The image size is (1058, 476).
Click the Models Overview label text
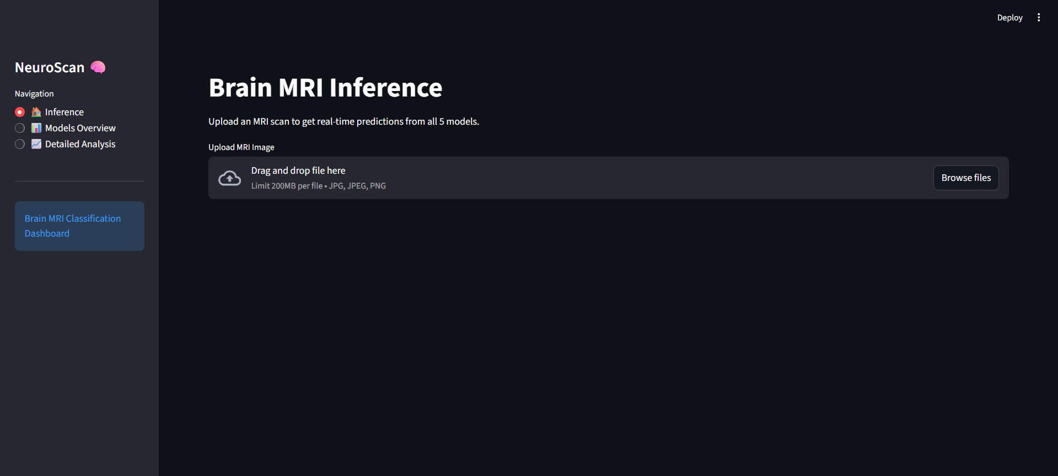pyautogui.click(x=80, y=128)
